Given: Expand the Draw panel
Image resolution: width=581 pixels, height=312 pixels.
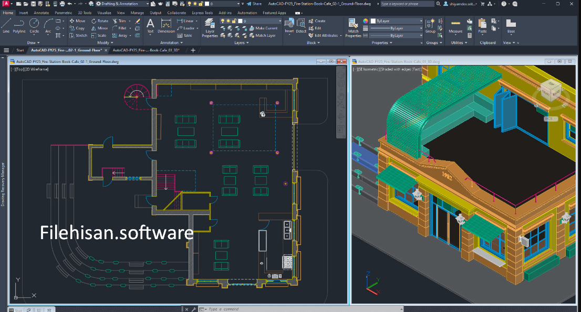Looking at the screenshot, I should click(33, 43).
